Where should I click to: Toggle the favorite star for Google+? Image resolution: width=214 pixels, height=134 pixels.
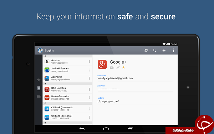[x=123, y=67]
